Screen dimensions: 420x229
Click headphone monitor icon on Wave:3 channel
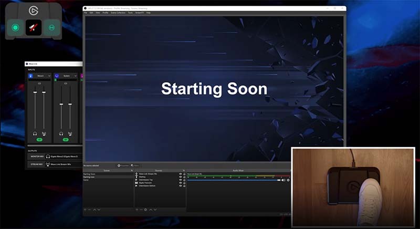click(35, 133)
